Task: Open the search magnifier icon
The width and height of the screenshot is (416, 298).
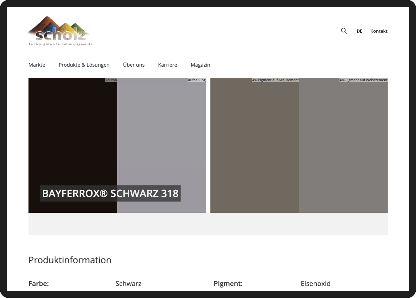Action: [x=344, y=31]
